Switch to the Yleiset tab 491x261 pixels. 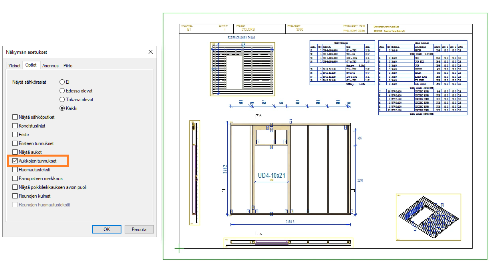coord(14,65)
